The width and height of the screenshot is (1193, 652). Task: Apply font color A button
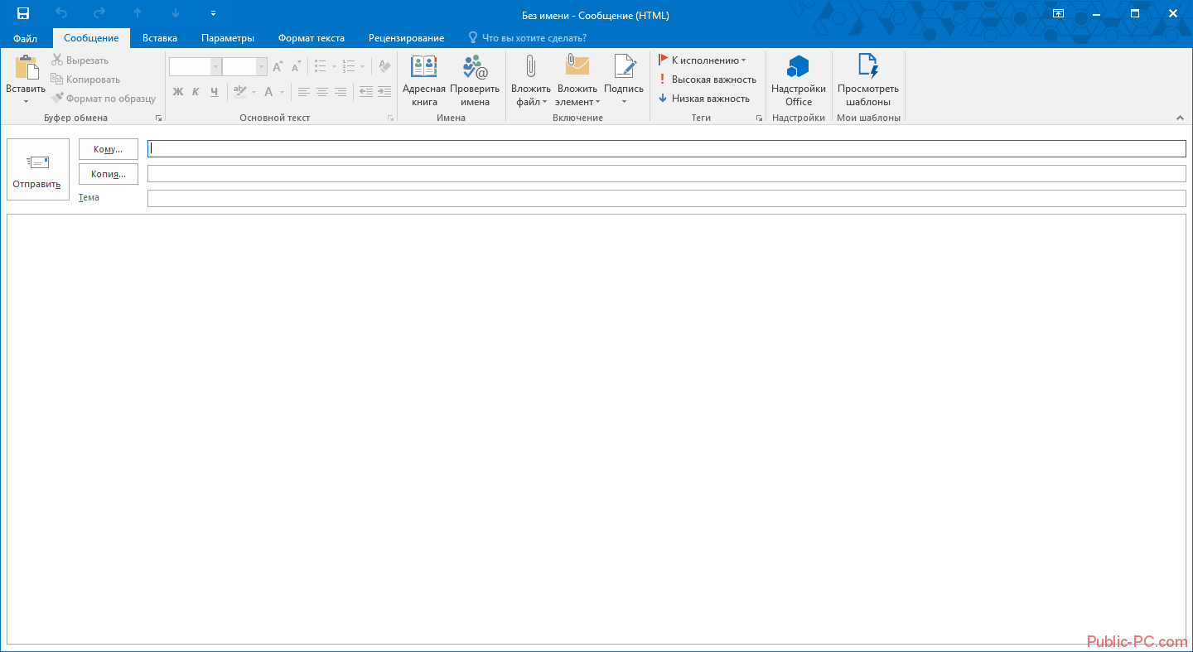[269, 92]
